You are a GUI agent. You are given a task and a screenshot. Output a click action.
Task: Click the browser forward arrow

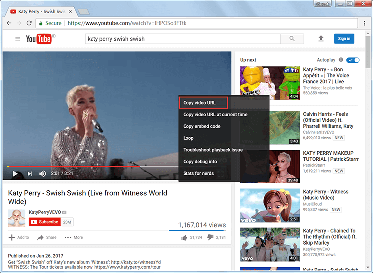coord(19,23)
